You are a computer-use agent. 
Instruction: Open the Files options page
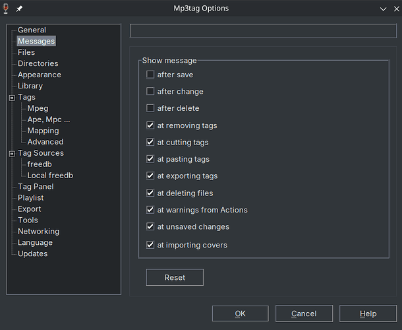pos(26,52)
